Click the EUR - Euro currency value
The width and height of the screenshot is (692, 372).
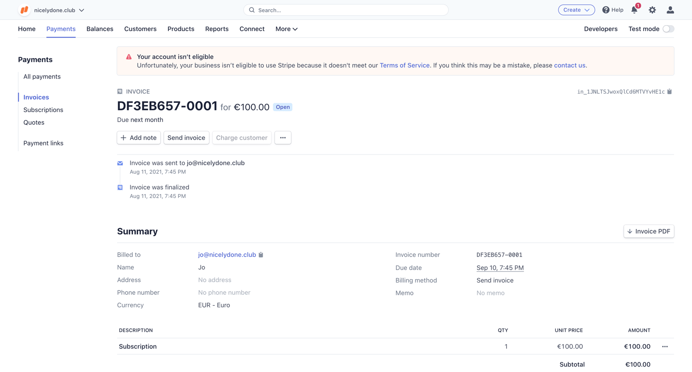point(214,305)
